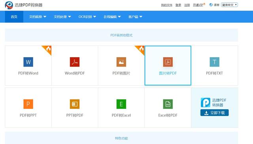Go to the 首页 tab
Screen dimensions: 253x144
pyautogui.click(x=14, y=17)
